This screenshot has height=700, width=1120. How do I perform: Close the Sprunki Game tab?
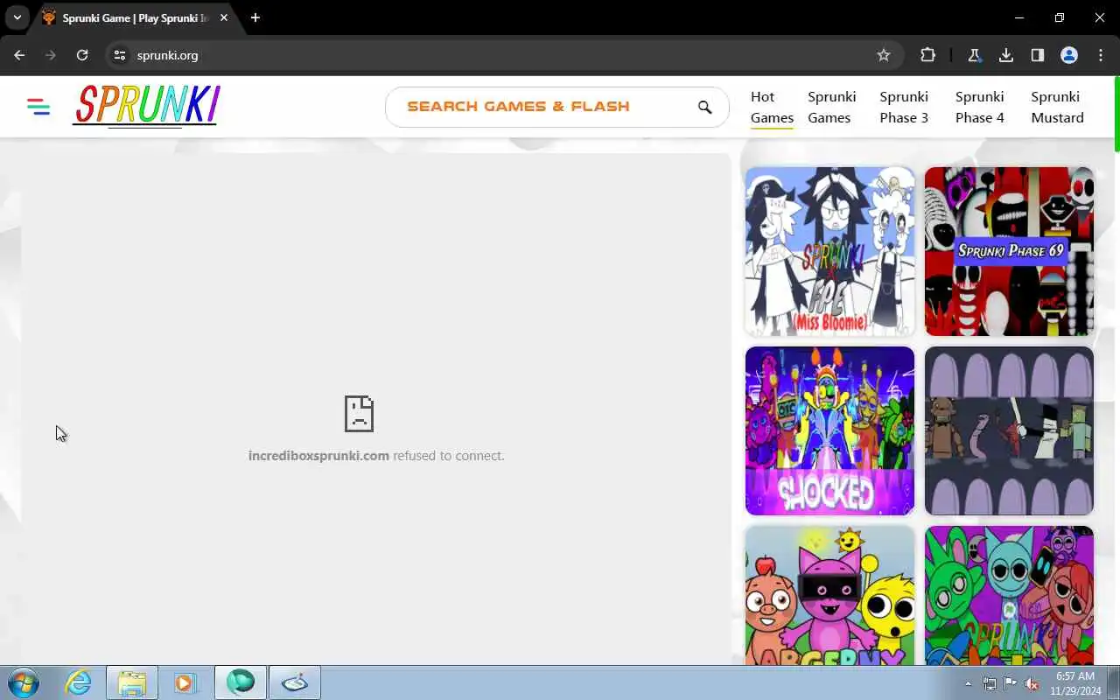(224, 17)
